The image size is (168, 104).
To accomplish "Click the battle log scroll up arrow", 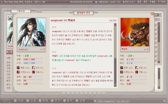I will [x=115, y=25].
